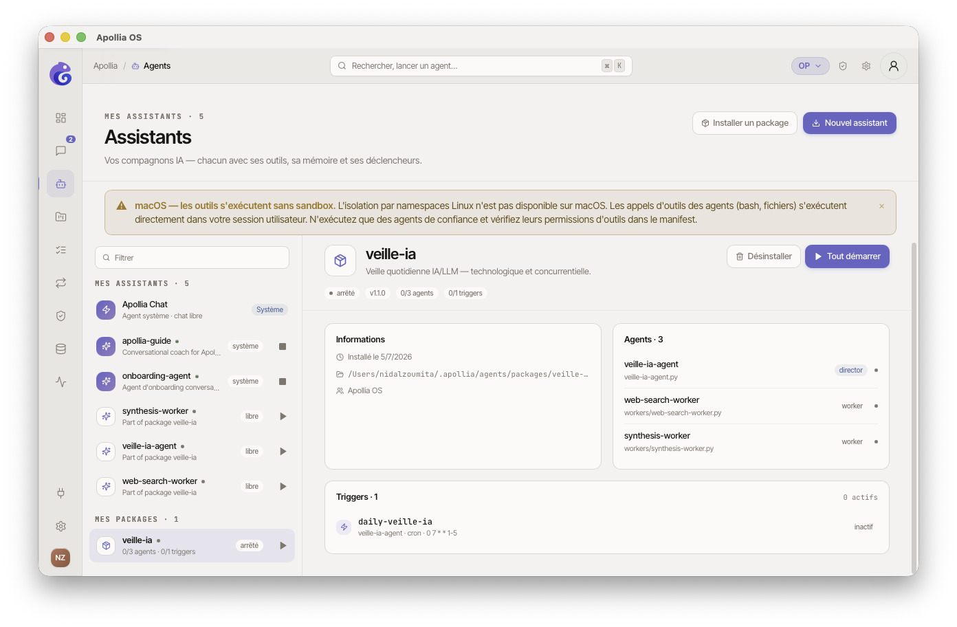This screenshot has height=627, width=957.
Task: Select the veille-ia package row
Action: [x=192, y=546]
